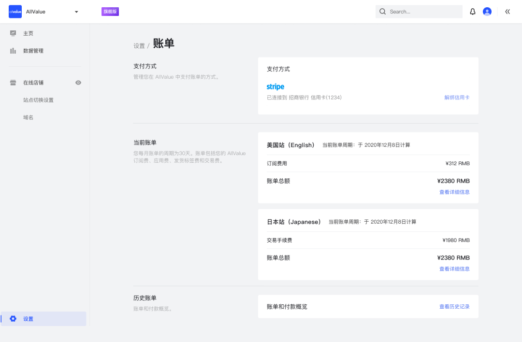522x342 pixels.
Task: Click the 在线店铺 storefront icon
Action: (x=13, y=82)
